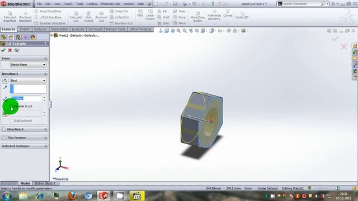
Task: Click the Lofted Cut button
Action: click(120, 17)
